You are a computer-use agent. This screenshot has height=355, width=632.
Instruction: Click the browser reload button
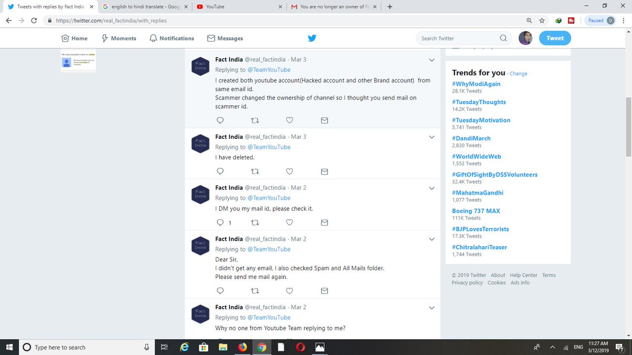click(x=34, y=21)
